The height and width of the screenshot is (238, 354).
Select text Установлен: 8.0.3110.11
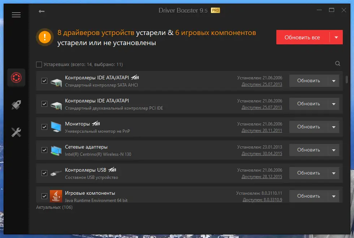259,193
